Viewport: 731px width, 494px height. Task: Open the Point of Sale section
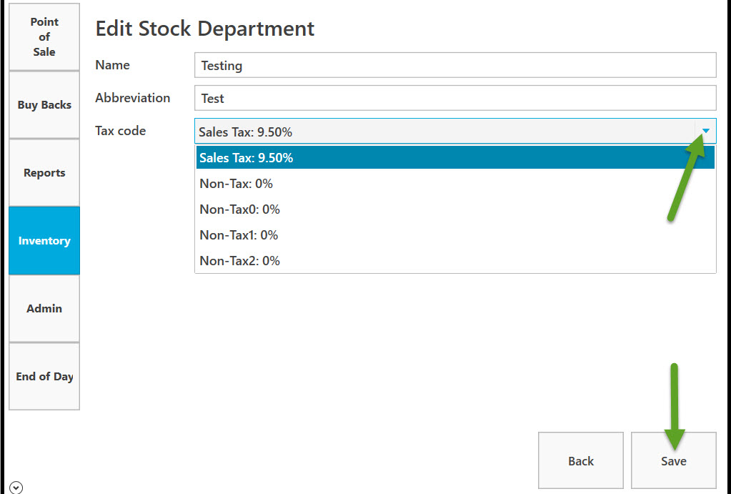tap(44, 37)
